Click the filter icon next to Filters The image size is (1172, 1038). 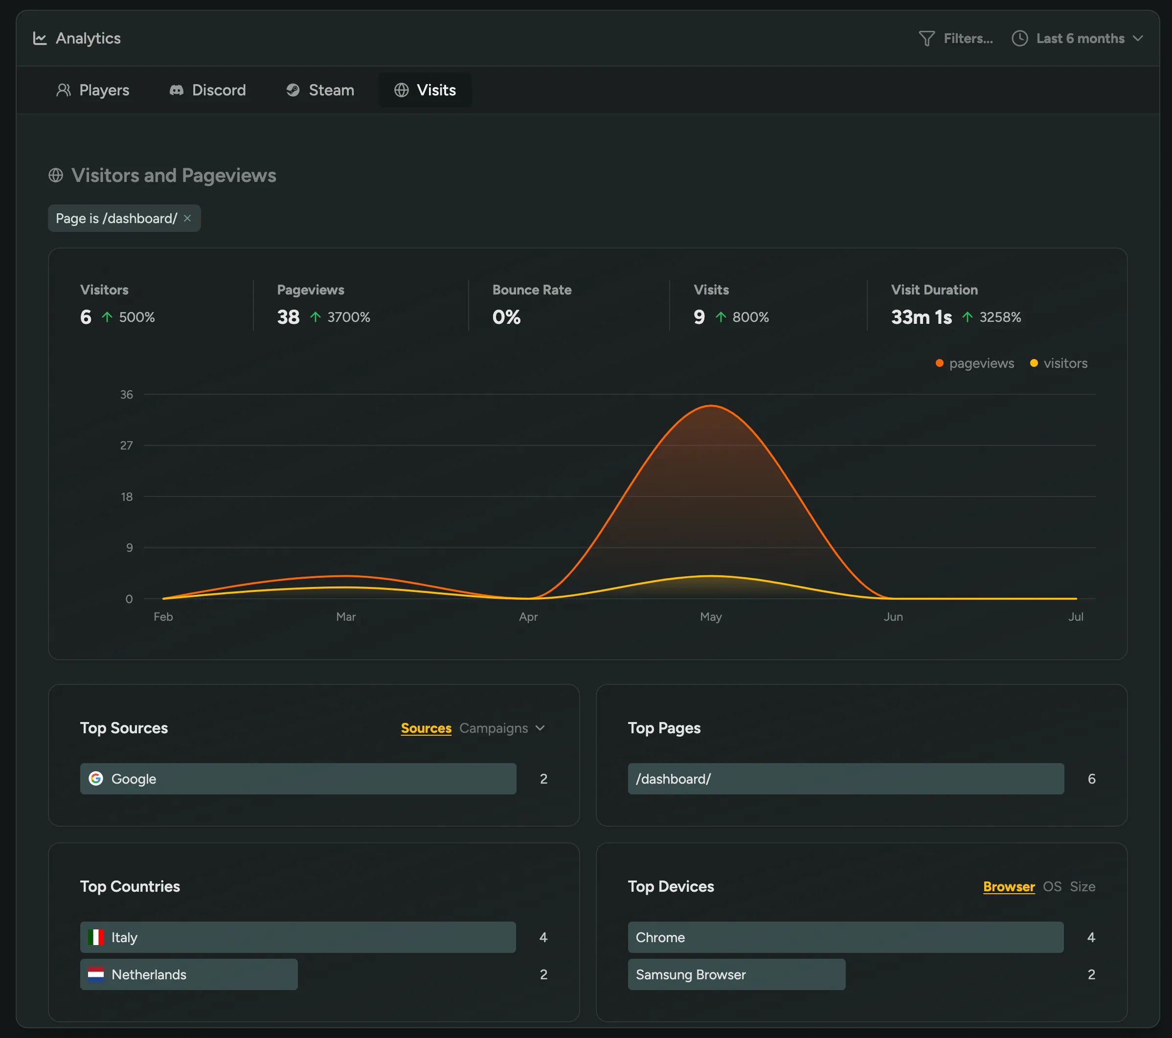pos(926,39)
